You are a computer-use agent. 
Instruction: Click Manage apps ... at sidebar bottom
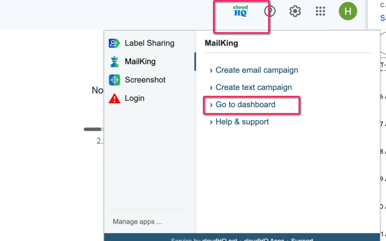point(137,221)
